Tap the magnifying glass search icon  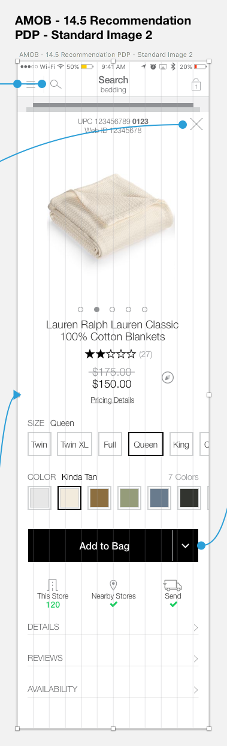(56, 84)
